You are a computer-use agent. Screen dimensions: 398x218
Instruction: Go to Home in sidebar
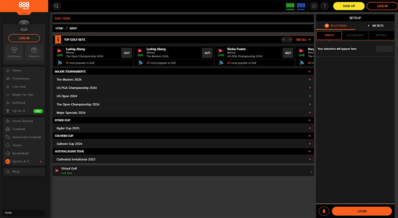[x=24, y=70]
